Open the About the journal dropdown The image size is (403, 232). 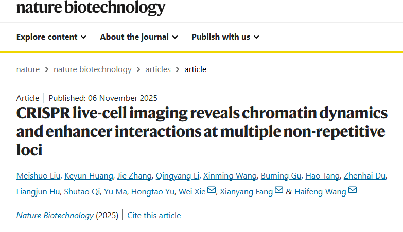[139, 37]
